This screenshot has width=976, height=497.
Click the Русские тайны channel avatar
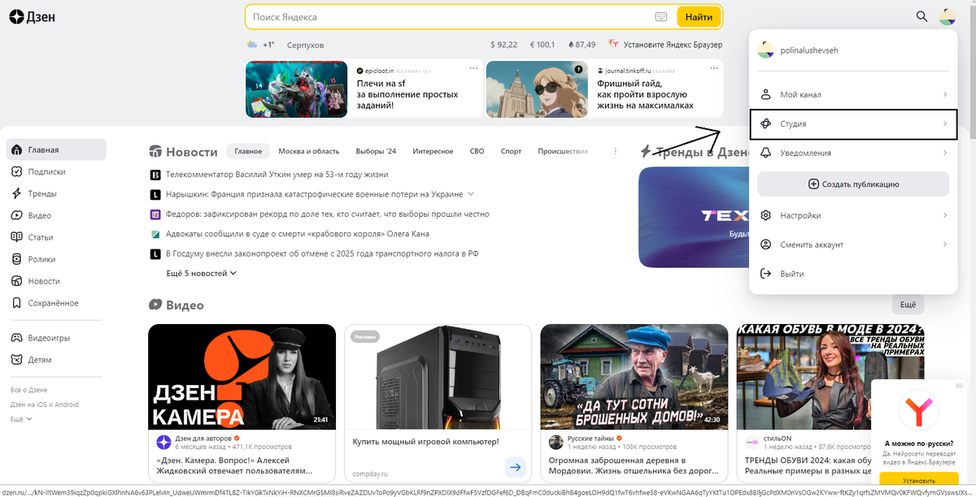(x=556, y=442)
